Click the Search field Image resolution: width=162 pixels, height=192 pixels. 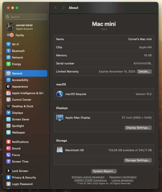pos(26,17)
